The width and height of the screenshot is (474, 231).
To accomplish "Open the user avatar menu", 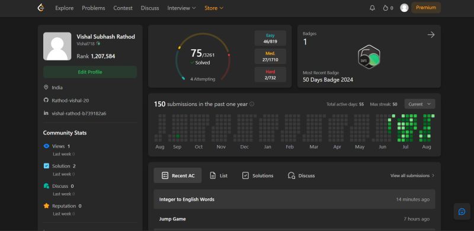I will pos(404,8).
